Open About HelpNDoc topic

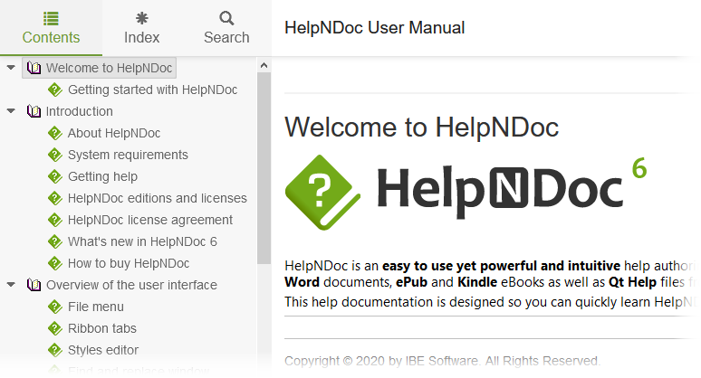[114, 133]
